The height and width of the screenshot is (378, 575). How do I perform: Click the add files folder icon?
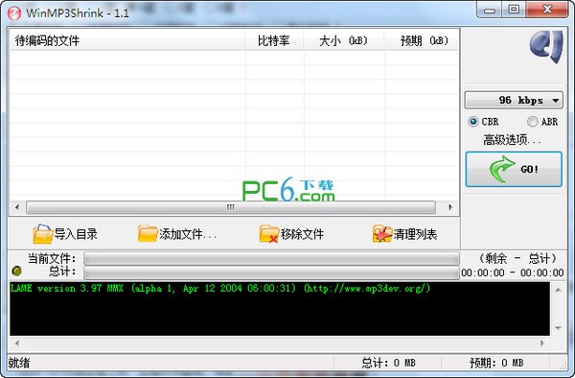148,234
